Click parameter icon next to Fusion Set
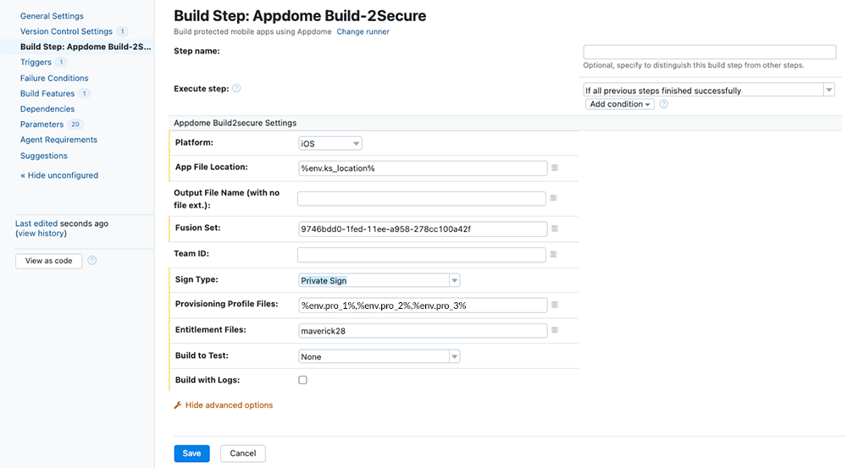Screen dimensions: 847x468 (x=554, y=228)
